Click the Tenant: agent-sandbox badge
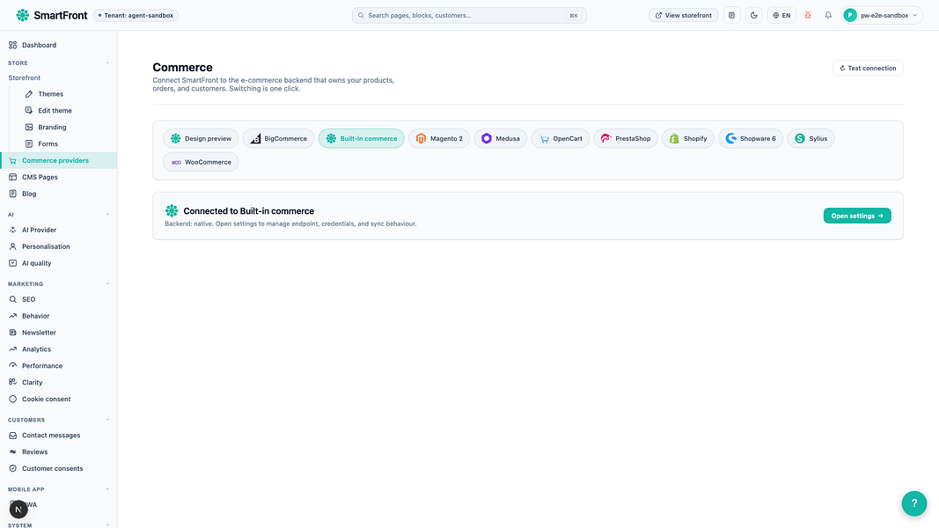Screen dimensions: 939x528 point(136,16)
